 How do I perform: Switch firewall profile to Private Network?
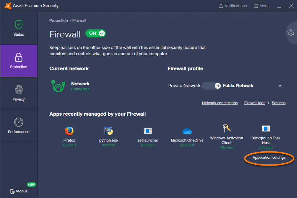(184, 86)
